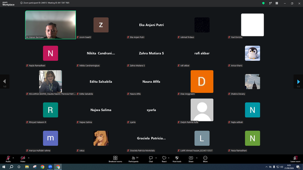
Task: Click the large 'Eka Anjani Putri' name
Action: pos(151,25)
